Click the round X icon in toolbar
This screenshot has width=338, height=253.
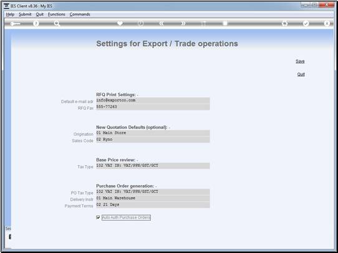coord(327,24)
